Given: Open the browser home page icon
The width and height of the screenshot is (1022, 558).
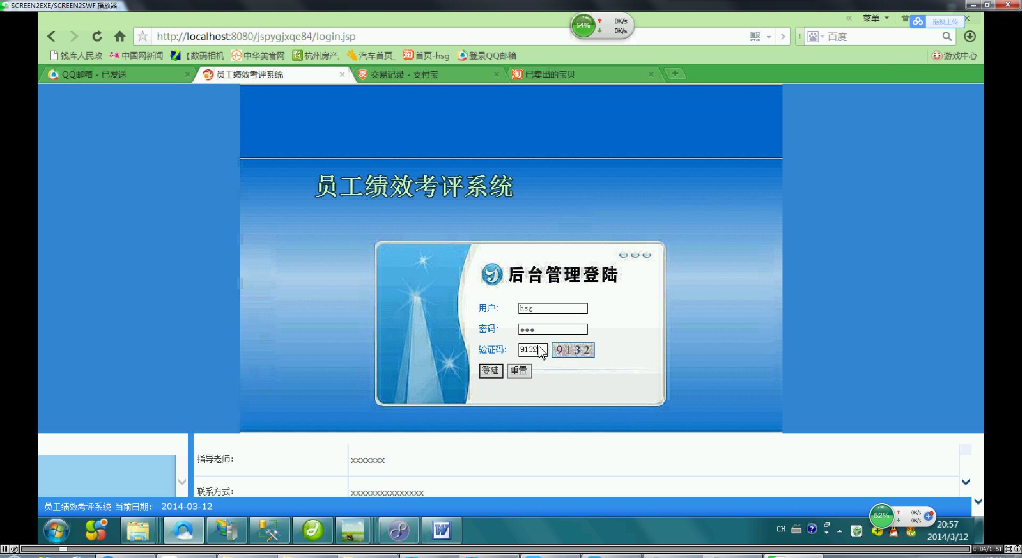Looking at the screenshot, I should (120, 36).
